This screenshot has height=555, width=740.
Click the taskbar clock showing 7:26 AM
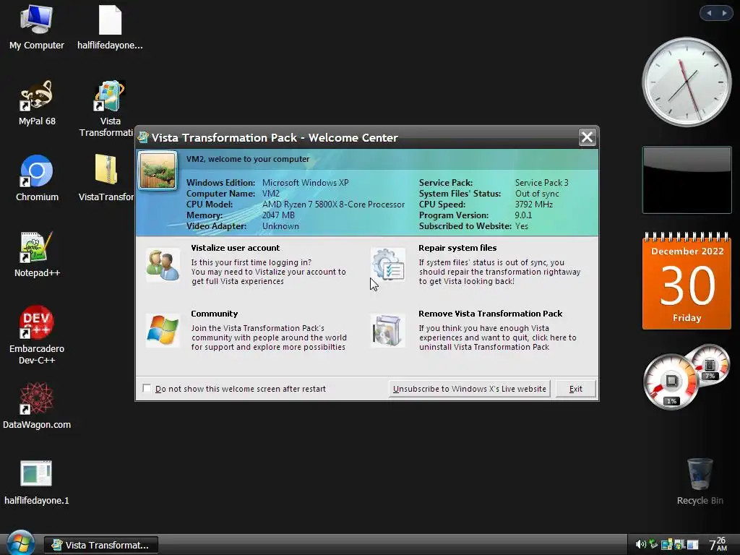718,544
